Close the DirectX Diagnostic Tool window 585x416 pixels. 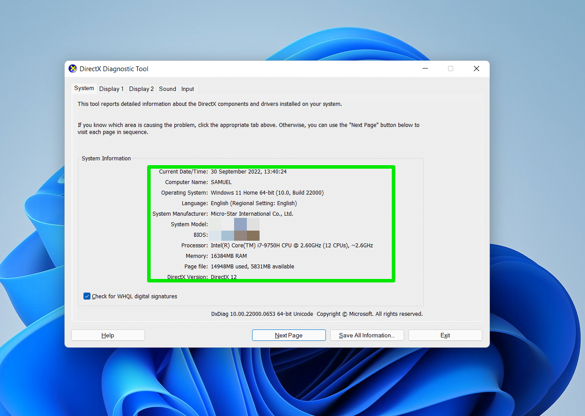click(477, 69)
